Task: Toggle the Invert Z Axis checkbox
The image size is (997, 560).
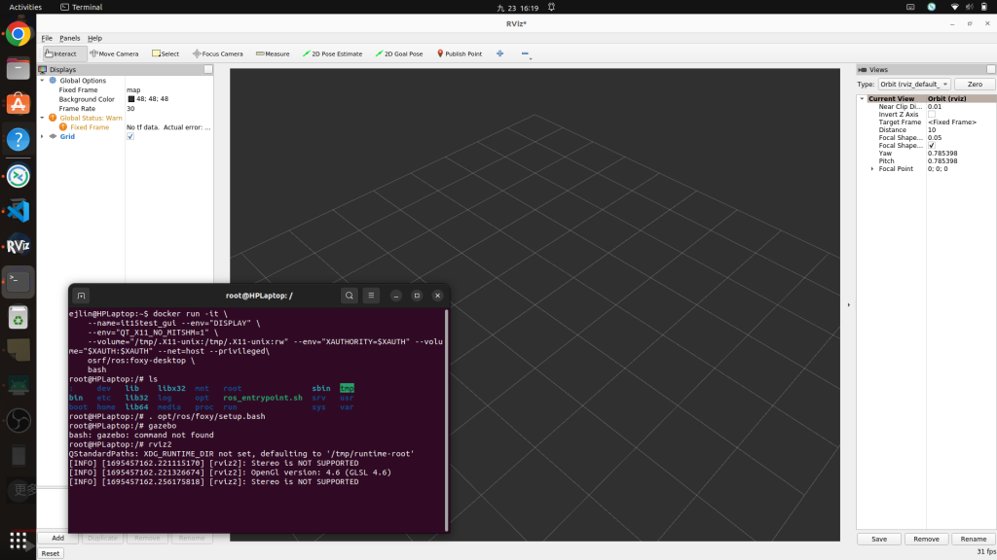Action: pyautogui.click(x=932, y=115)
